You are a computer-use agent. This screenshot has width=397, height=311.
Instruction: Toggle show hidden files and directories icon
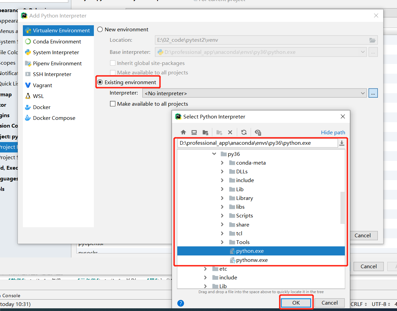click(258, 132)
